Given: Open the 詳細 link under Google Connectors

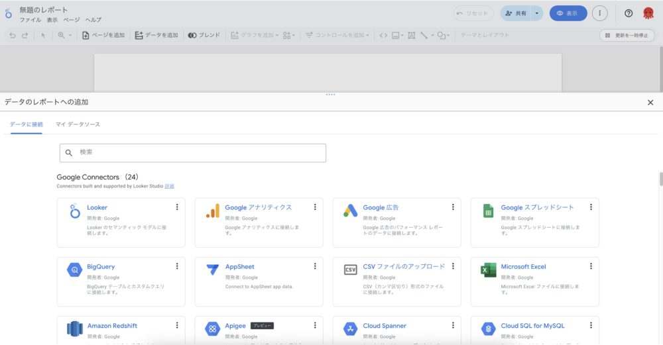Looking at the screenshot, I should [x=170, y=187].
